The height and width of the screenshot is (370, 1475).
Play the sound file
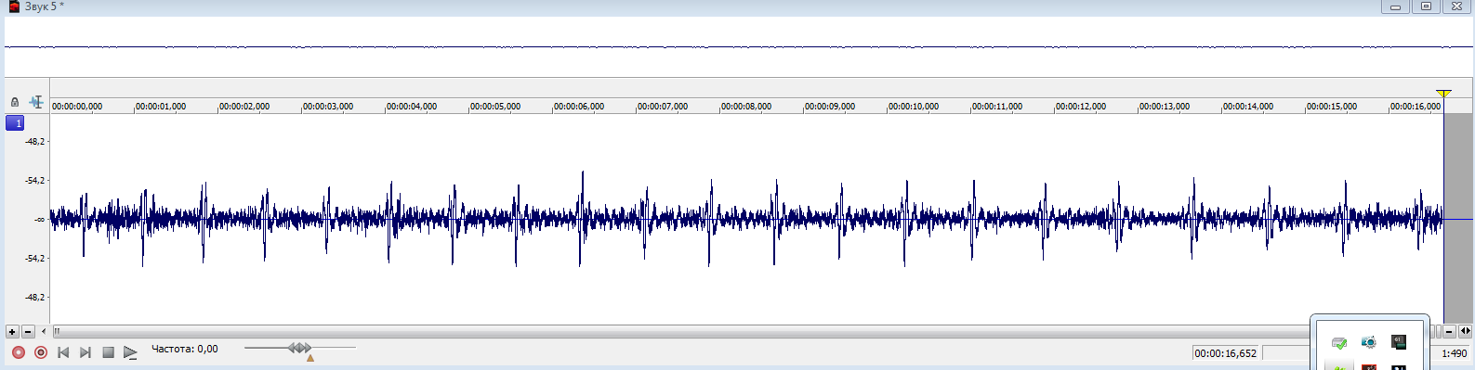point(130,352)
